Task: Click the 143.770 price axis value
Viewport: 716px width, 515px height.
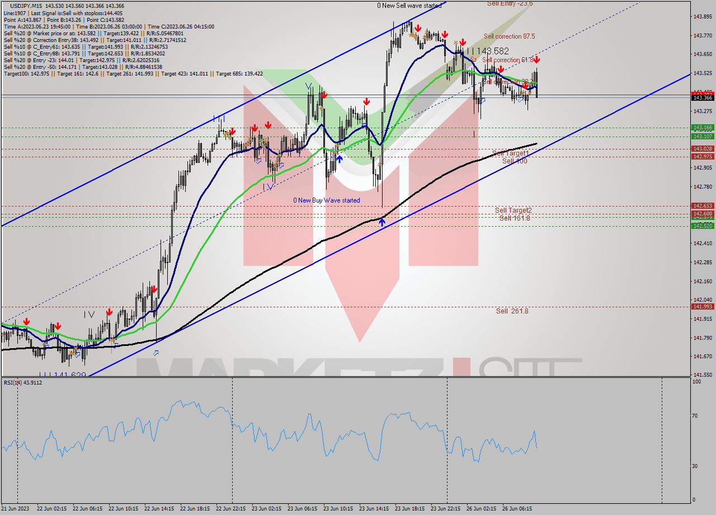Action: tap(703, 36)
